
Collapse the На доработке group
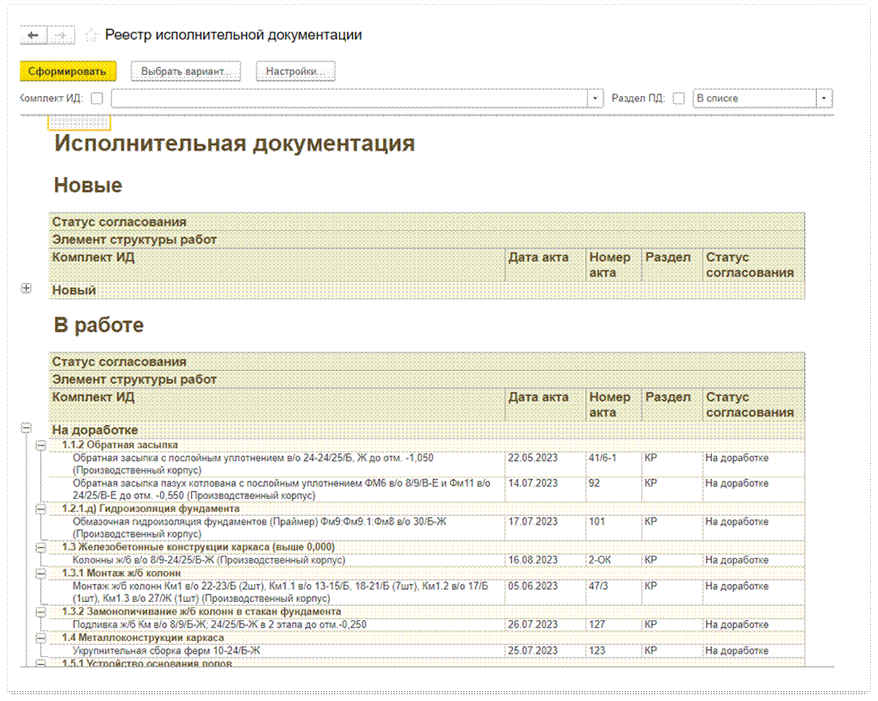pos(26,428)
